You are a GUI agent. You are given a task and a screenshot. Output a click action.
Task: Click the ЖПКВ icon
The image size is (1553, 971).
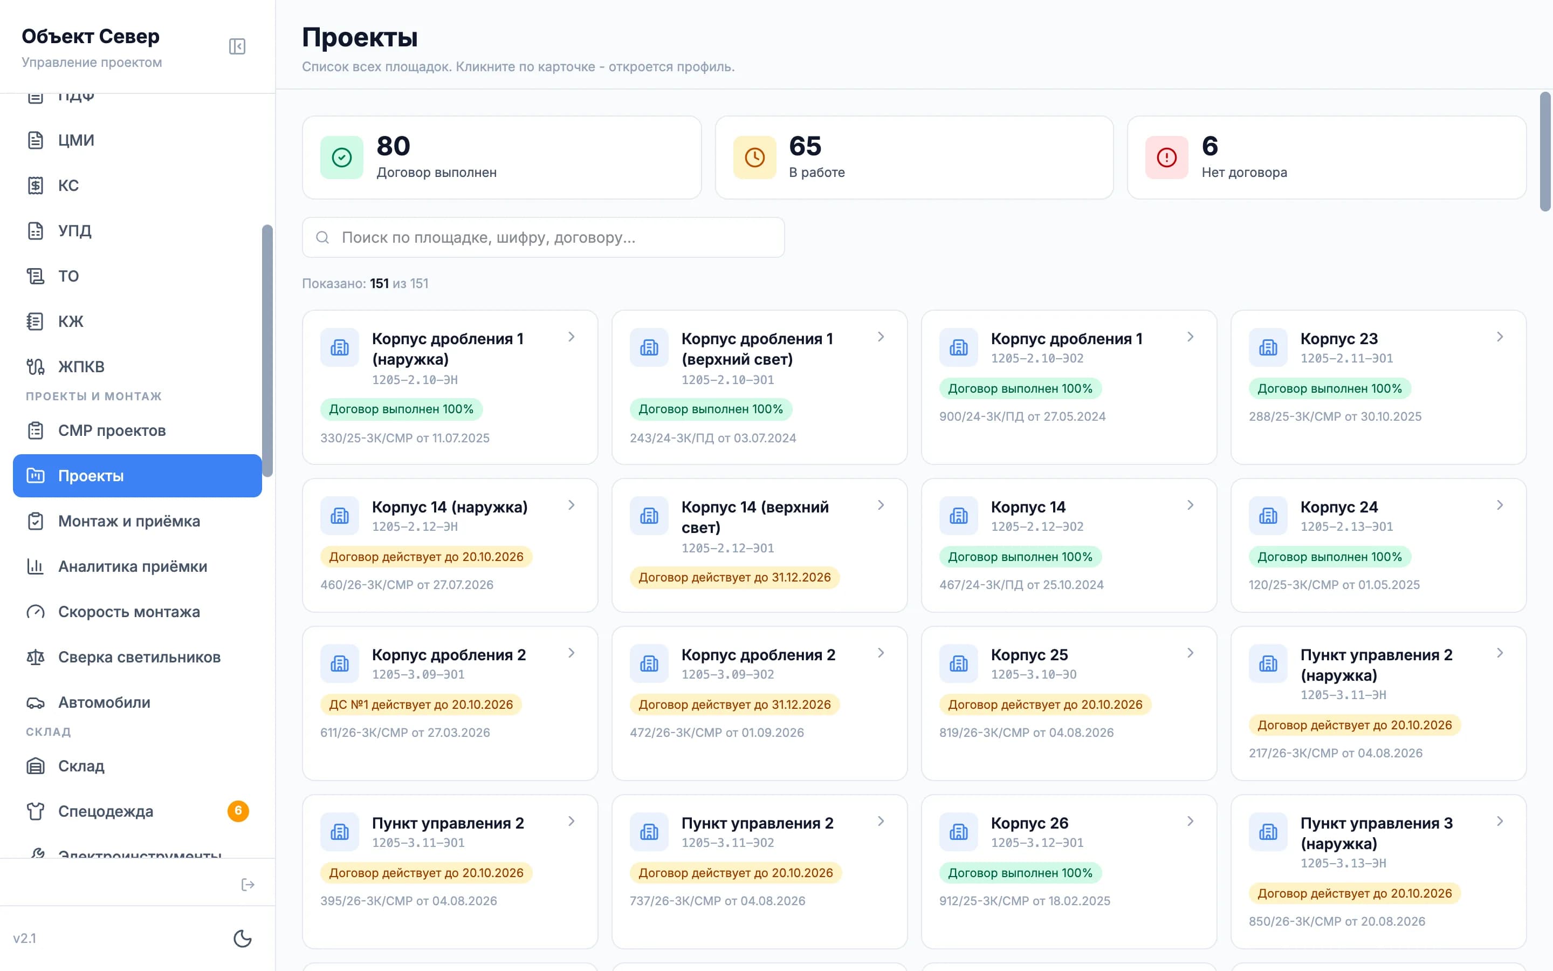(35, 367)
